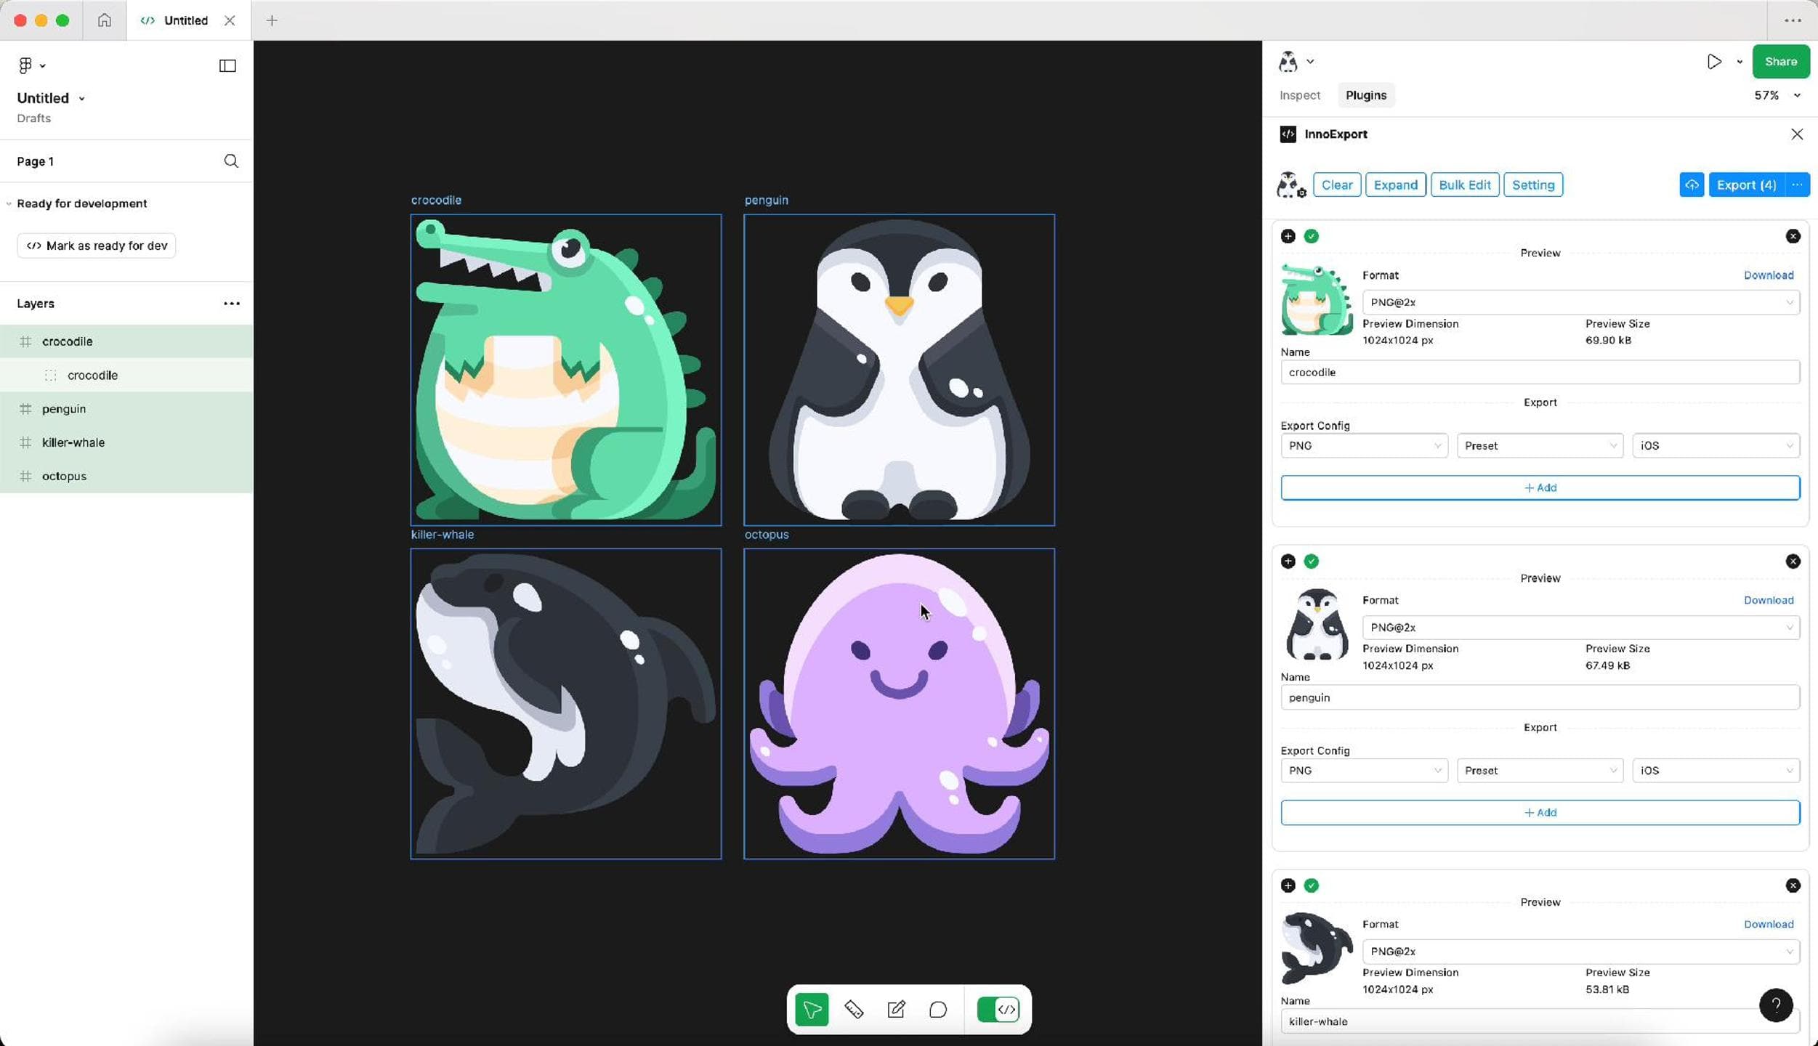1818x1046 pixels.
Task: Select the killer-whale layer
Action: coord(126,442)
